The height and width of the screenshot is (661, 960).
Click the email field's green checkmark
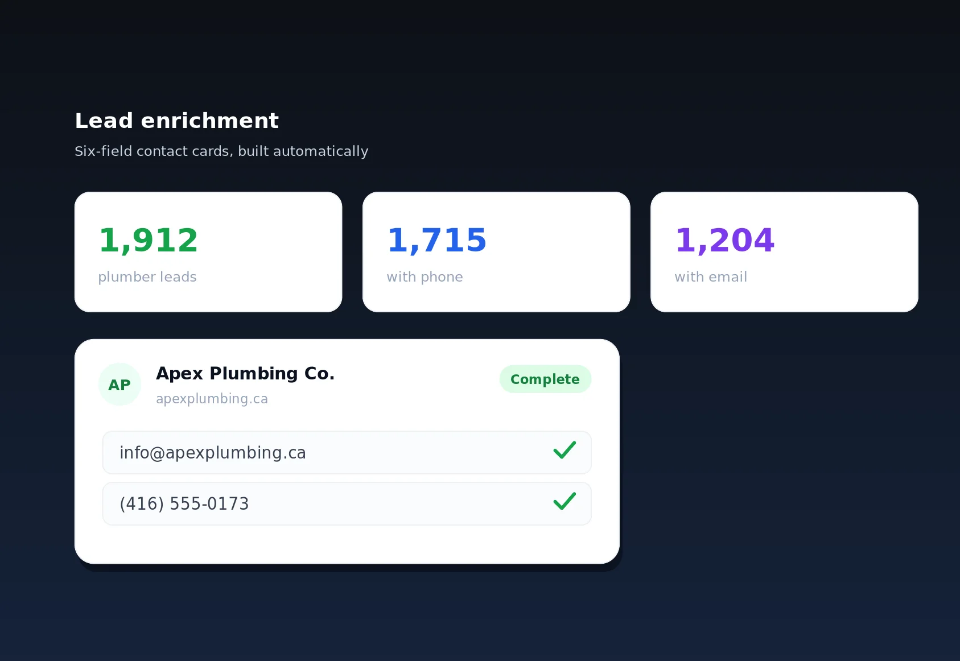[x=565, y=450]
